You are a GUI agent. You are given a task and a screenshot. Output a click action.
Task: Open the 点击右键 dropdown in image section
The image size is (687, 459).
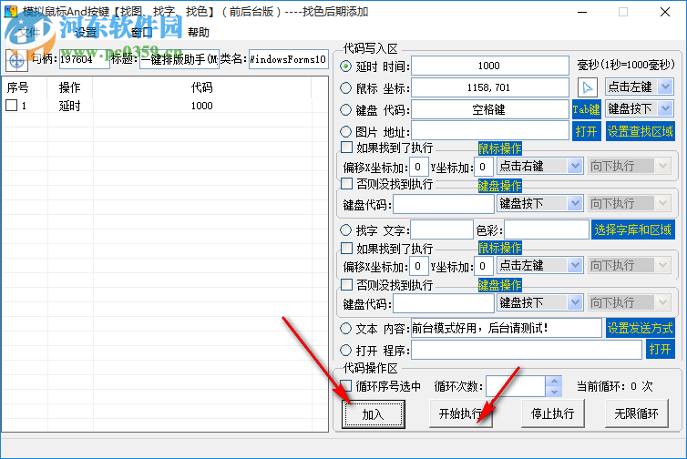(539, 166)
